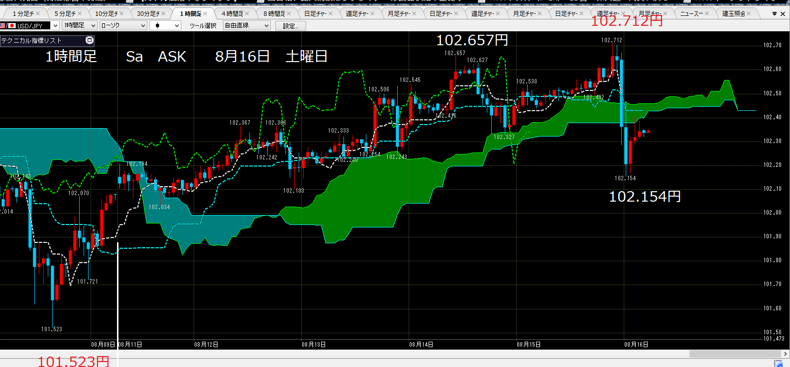Close the 建玉照会 tab
Screen dimensions: 790x367
point(749,13)
